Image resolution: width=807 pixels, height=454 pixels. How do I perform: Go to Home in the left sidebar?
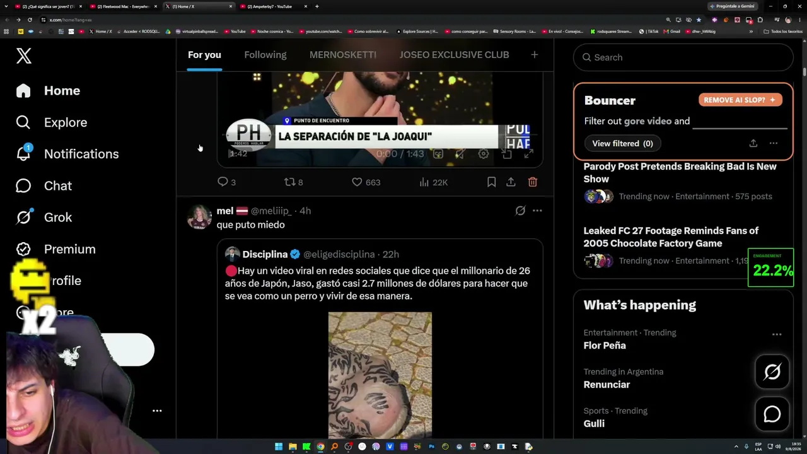[x=49, y=91]
